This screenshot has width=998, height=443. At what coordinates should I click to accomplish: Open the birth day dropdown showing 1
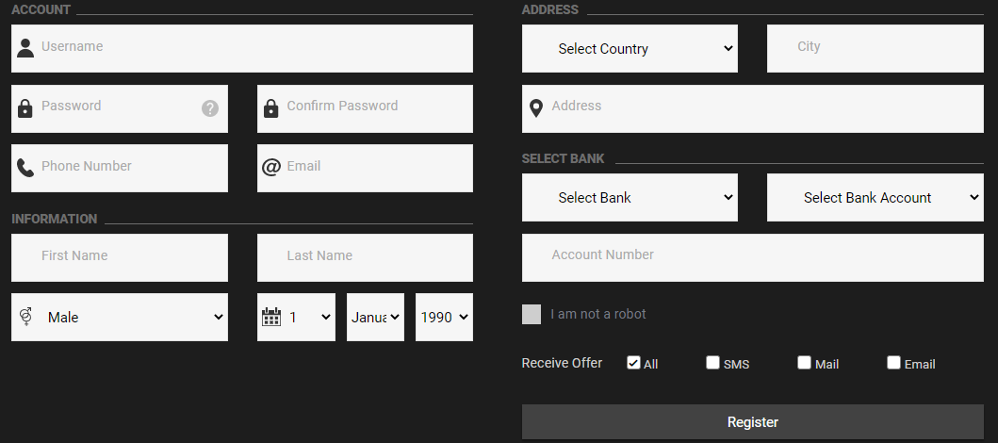296,317
